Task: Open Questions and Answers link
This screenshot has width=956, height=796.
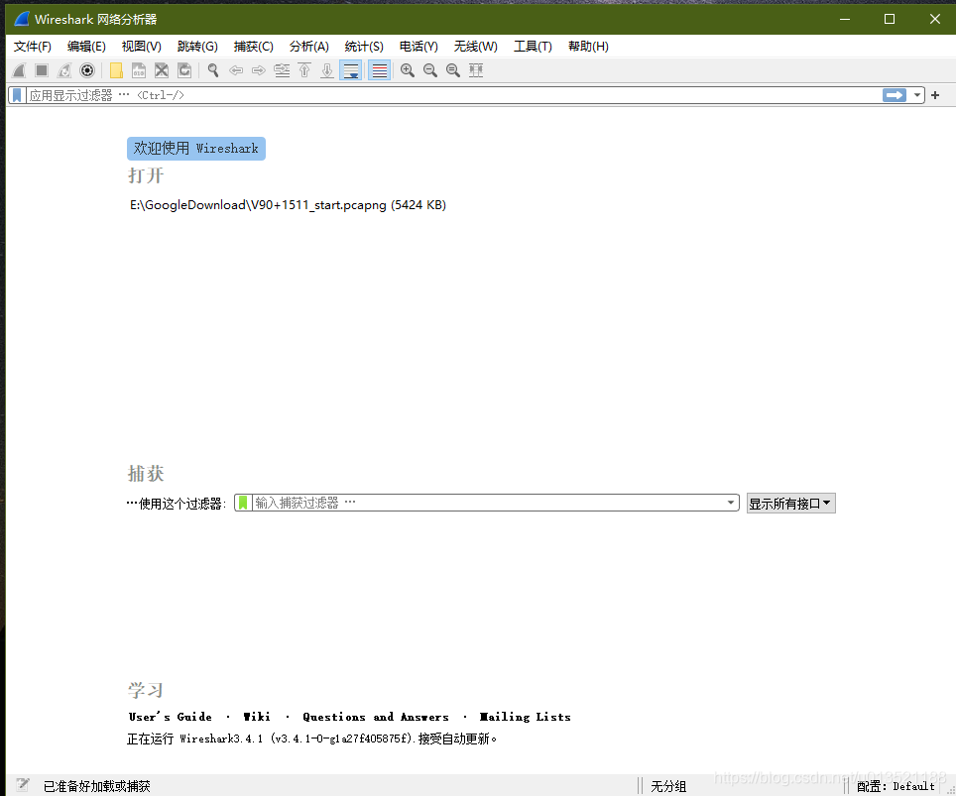Action: tap(376, 717)
